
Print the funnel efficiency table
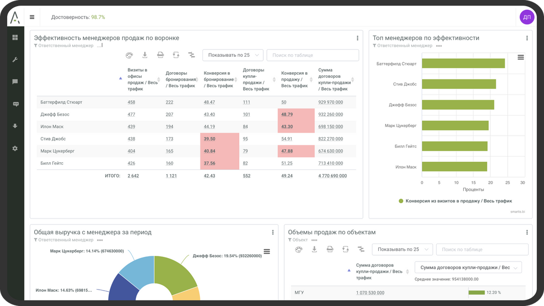(160, 55)
